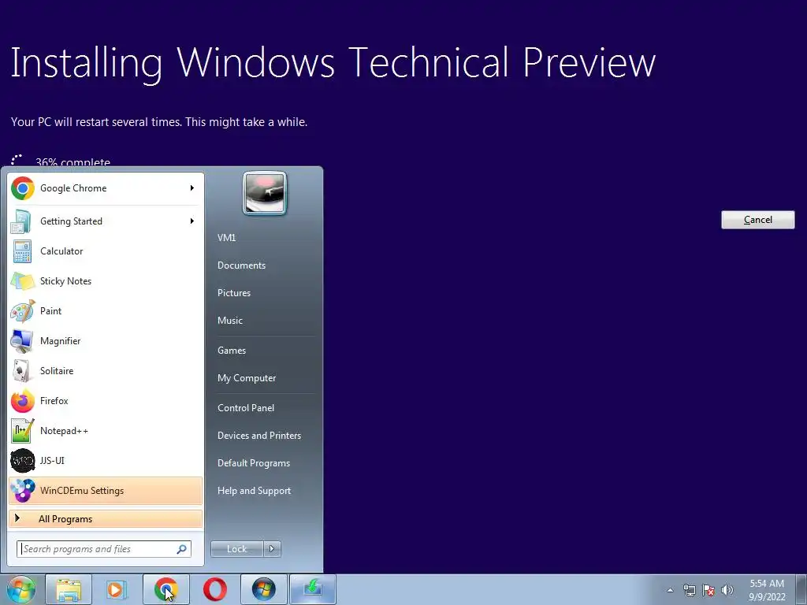The height and width of the screenshot is (605, 807).
Task: Launch Calculator from the Start menu
Action: pos(106,251)
